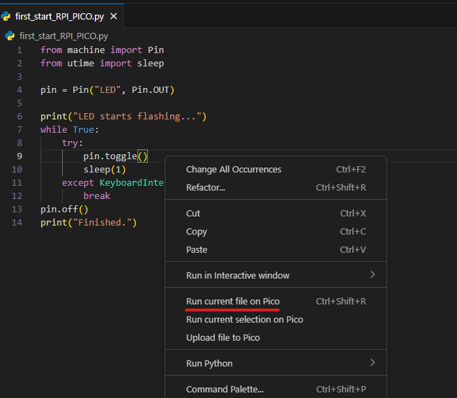Click the 'pin = Pin("LED", Pin.OUT)' line
This screenshot has width=457, height=398.
[x=107, y=90]
